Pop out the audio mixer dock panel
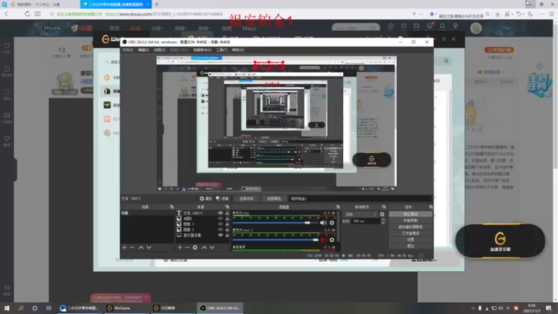 [x=338, y=207]
